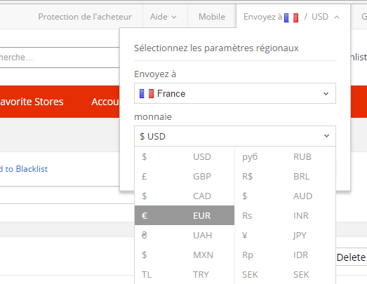Choose RUB currency option
This screenshot has width=367, height=284.
tap(285, 156)
